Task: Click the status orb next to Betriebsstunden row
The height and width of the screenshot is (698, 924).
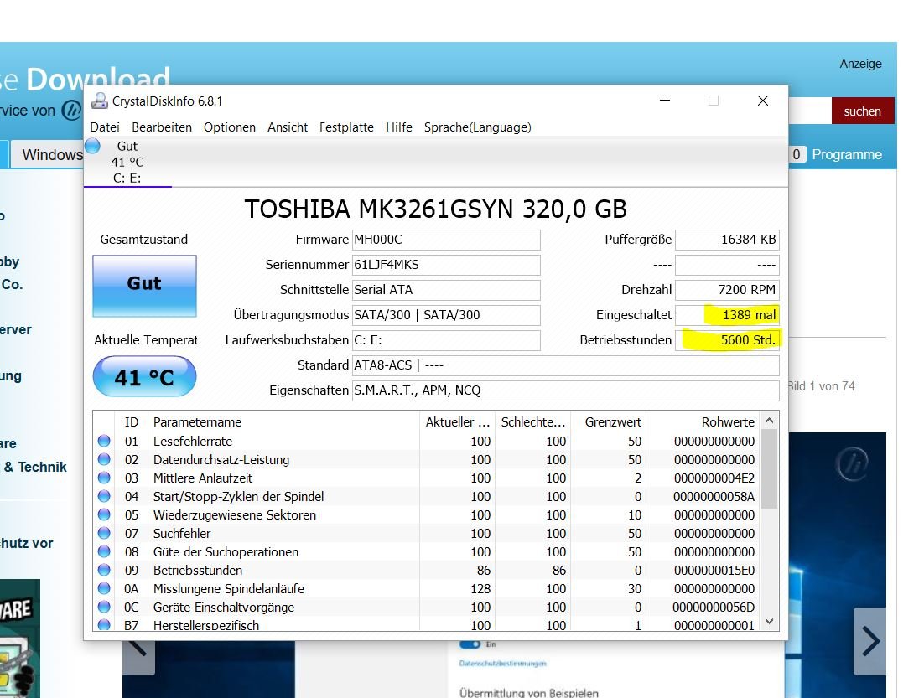Action: 104,570
